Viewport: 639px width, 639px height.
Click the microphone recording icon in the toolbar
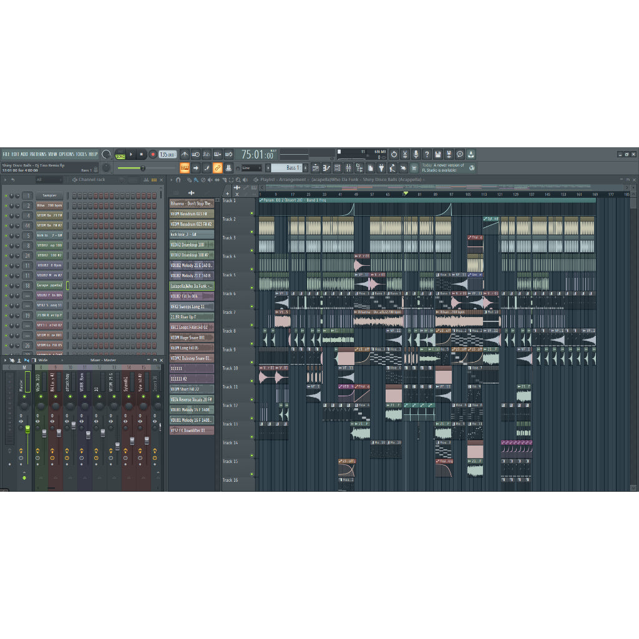coord(416,155)
